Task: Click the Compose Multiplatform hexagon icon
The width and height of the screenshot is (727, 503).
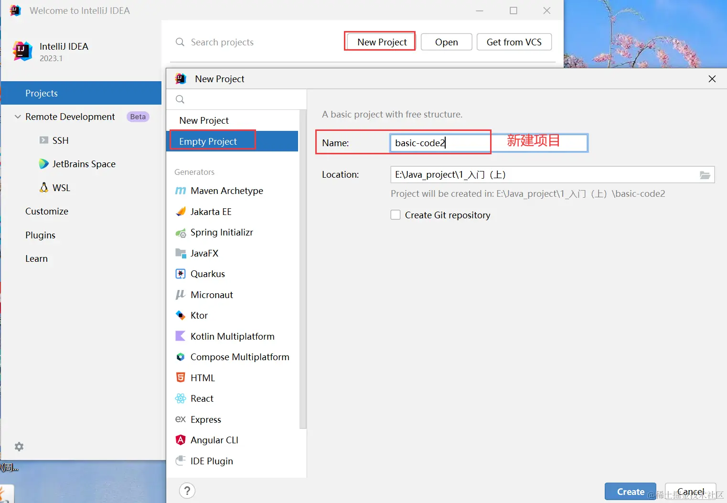Action: pos(181,357)
